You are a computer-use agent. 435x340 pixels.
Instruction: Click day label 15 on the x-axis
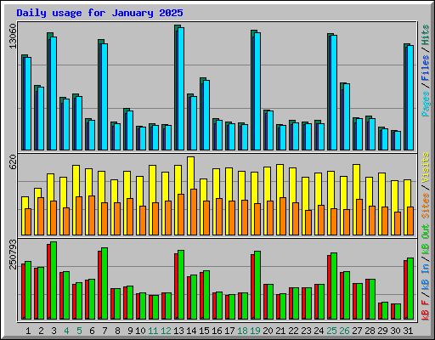click(204, 331)
